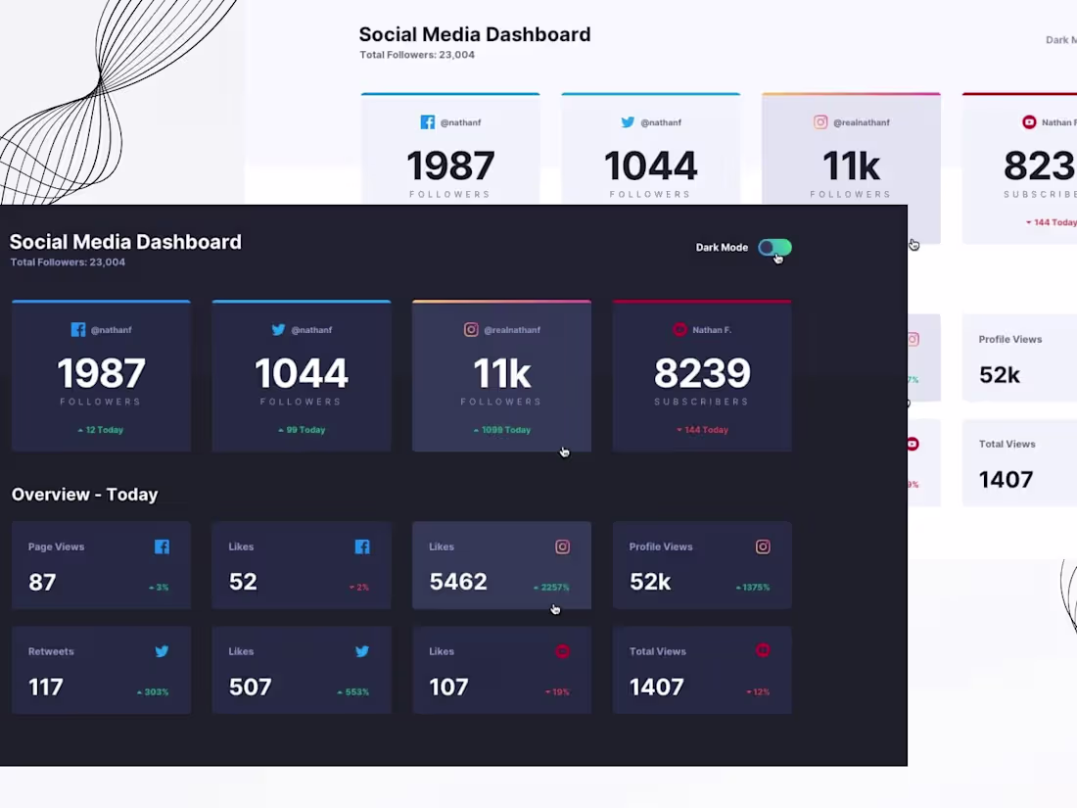Click the Facebook icon on the @nathanf followers card
The width and height of the screenshot is (1077, 808).
click(78, 330)
